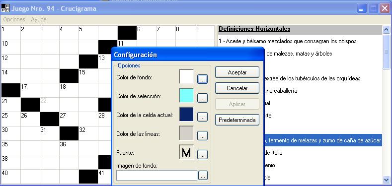Browse for Color de las lineas
The width and height of the screenshot is (392, 186).
pos(203,135)
